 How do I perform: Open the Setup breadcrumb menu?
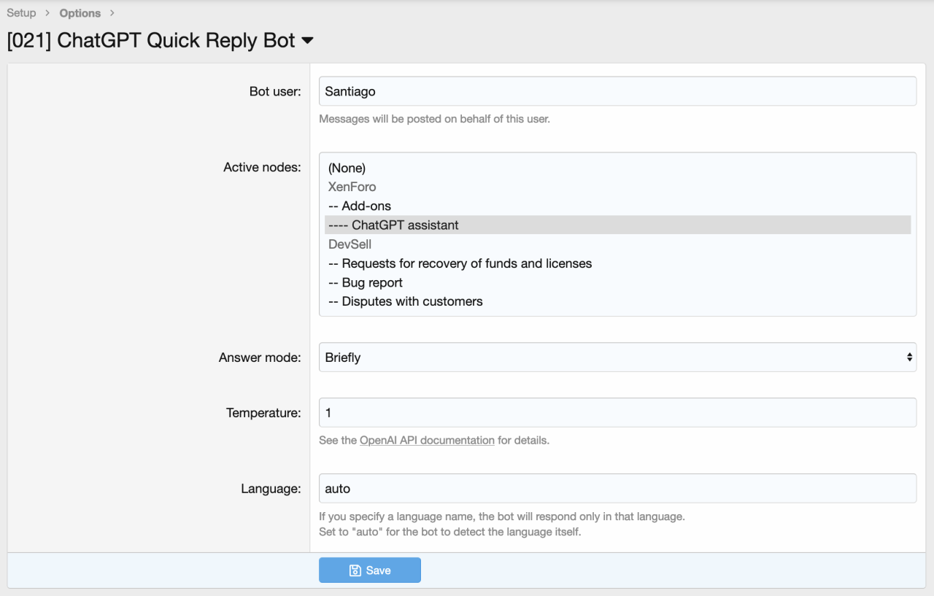[21, 12]
